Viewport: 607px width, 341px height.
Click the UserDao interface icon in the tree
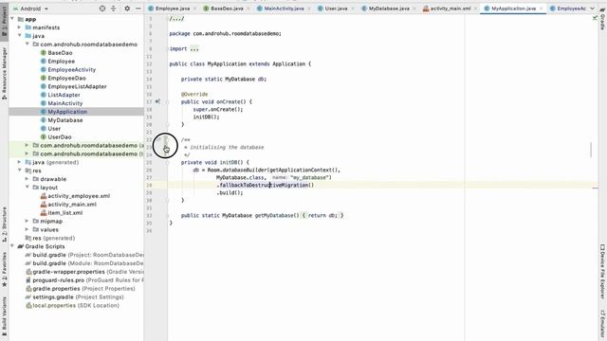point(44,136)
